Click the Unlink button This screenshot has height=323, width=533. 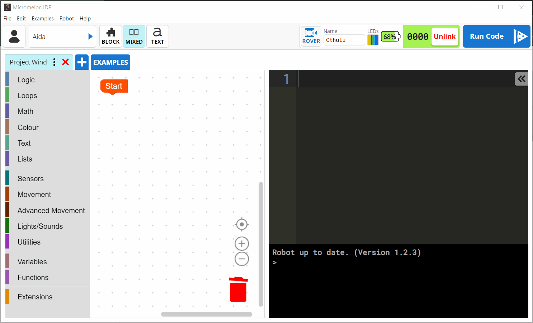point(444,37)
